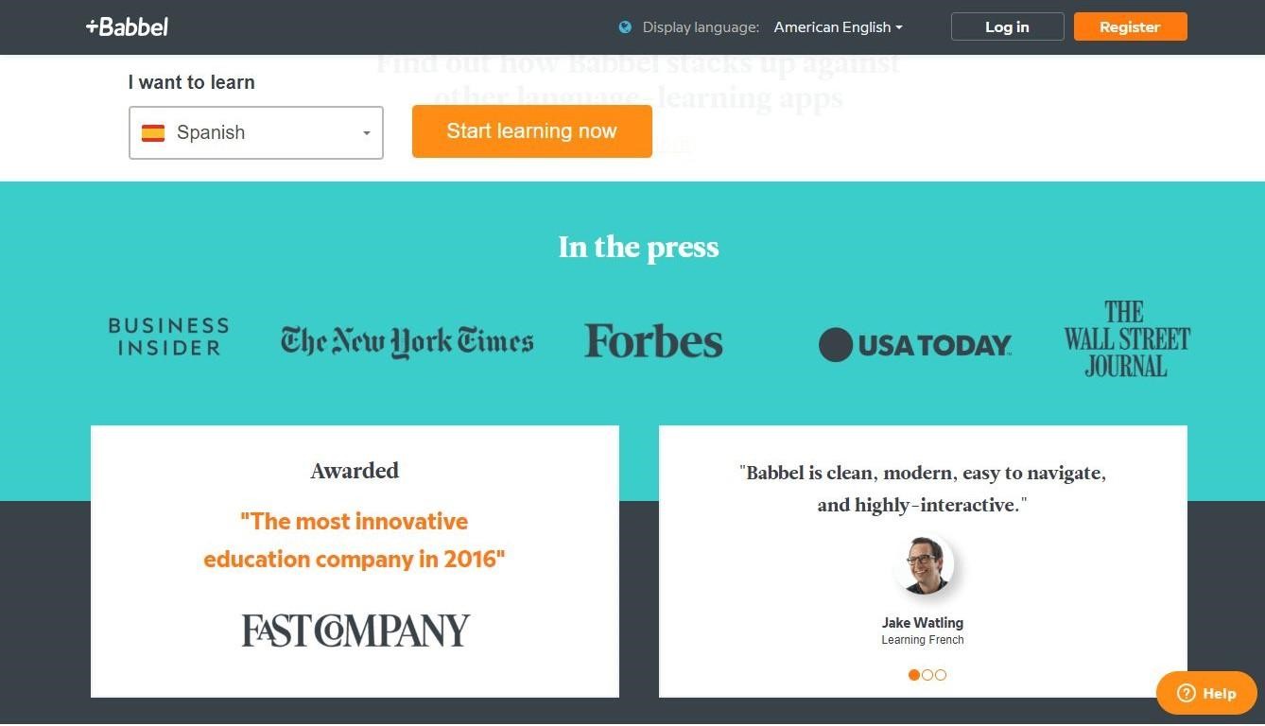Click the Start learning now button

coord(532,131)
